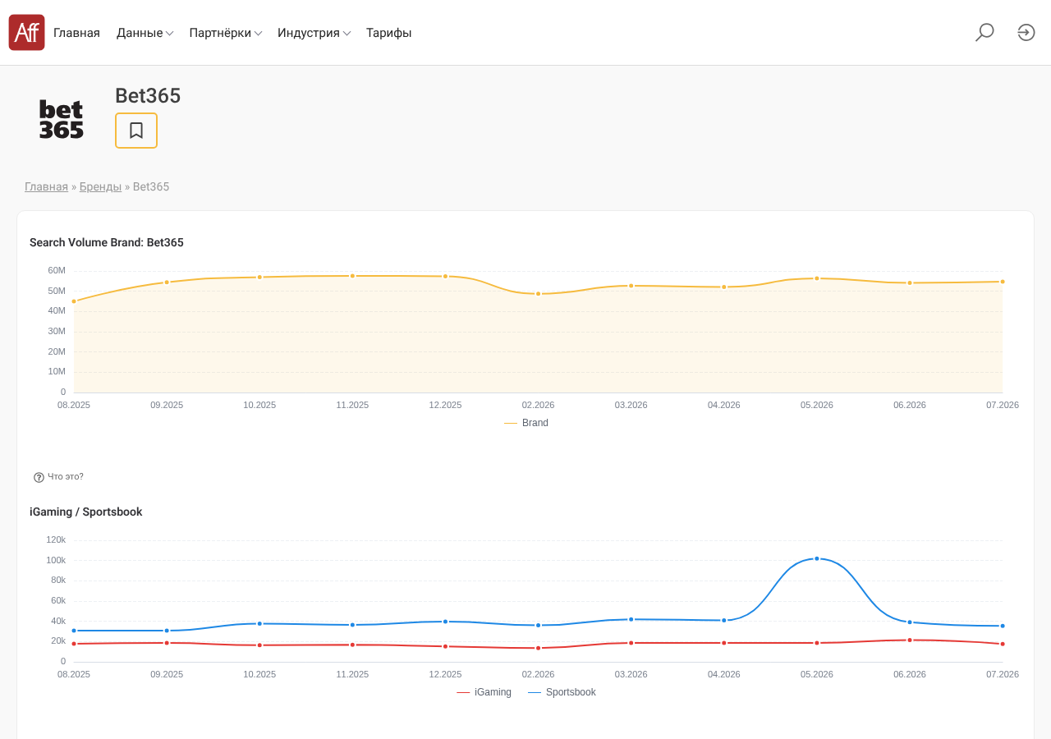This screenshot has width=1051, height=739.
Task: Click the Brand data point at 11.2025
Action: click(x=352, y=276)
